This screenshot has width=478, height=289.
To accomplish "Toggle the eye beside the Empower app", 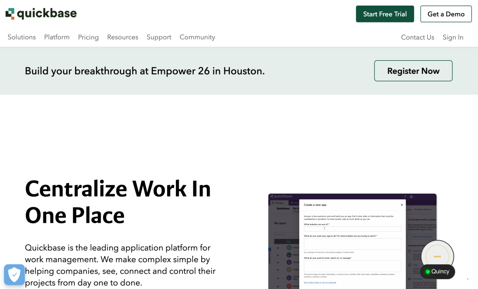I will click(278, 269).
